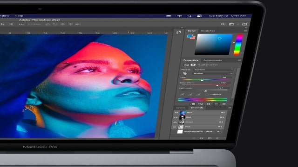The height and width of the screenshot is (167, 298).
Task: Switch to the Layers tab
Action: [x=181, y=108]
